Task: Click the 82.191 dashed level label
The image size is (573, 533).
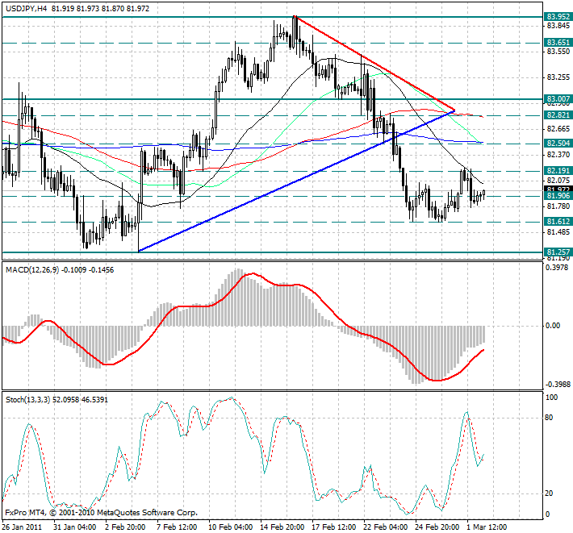Action: pyautogui.click(x=558, y=171)
